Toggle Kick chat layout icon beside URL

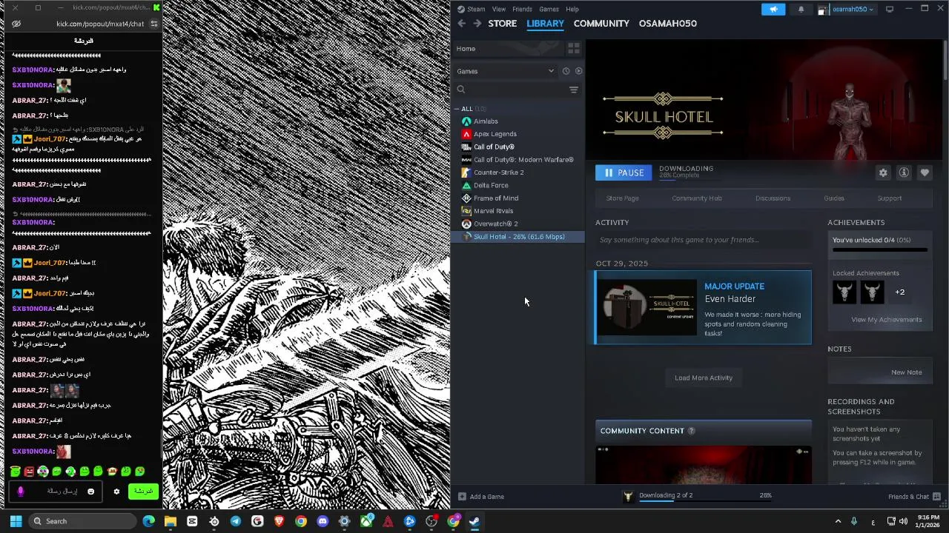153,24
